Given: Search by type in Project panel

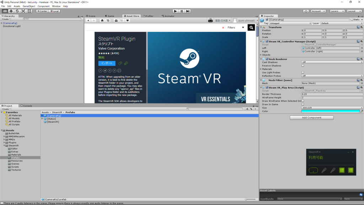Looking at the screenshot, I should coord(247,109).
